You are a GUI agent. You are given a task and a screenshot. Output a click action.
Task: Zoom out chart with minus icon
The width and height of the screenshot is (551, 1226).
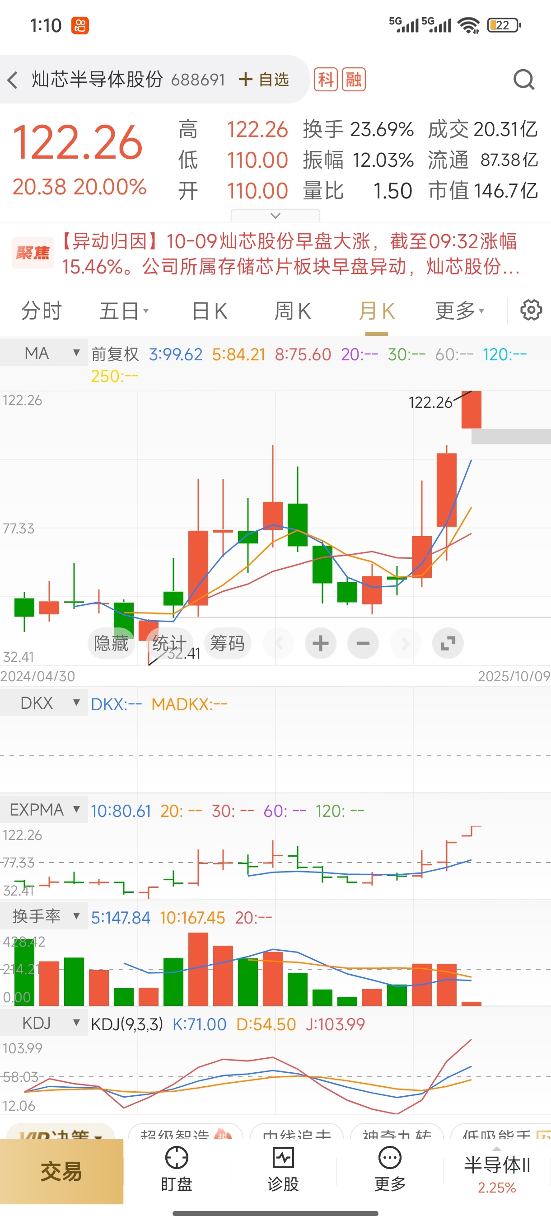pyautogui.click(x=363, y=643)
